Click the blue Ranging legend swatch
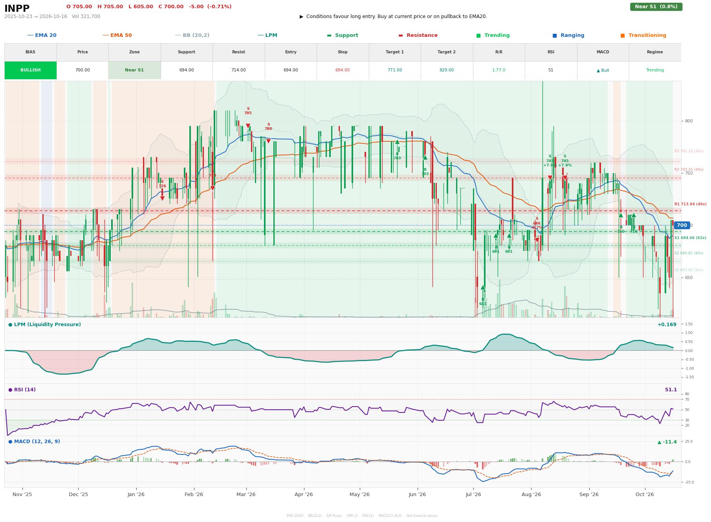 pyautogui.click(x=555, y=35)
